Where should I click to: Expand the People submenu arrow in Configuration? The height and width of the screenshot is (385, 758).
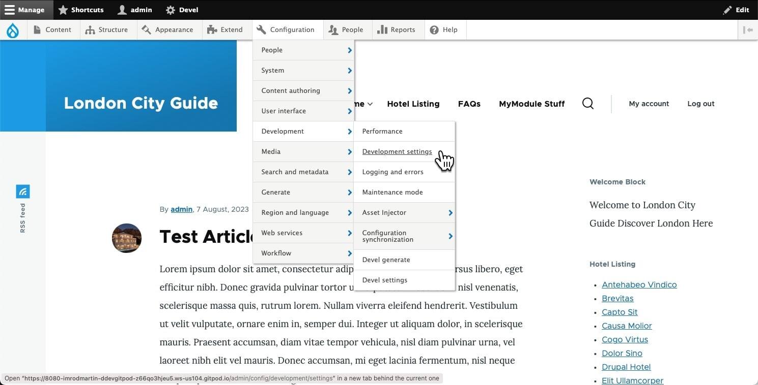point(350,50)
